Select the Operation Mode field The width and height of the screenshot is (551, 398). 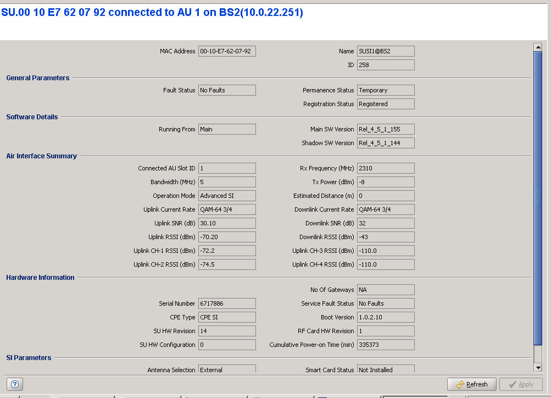(227, 196)
